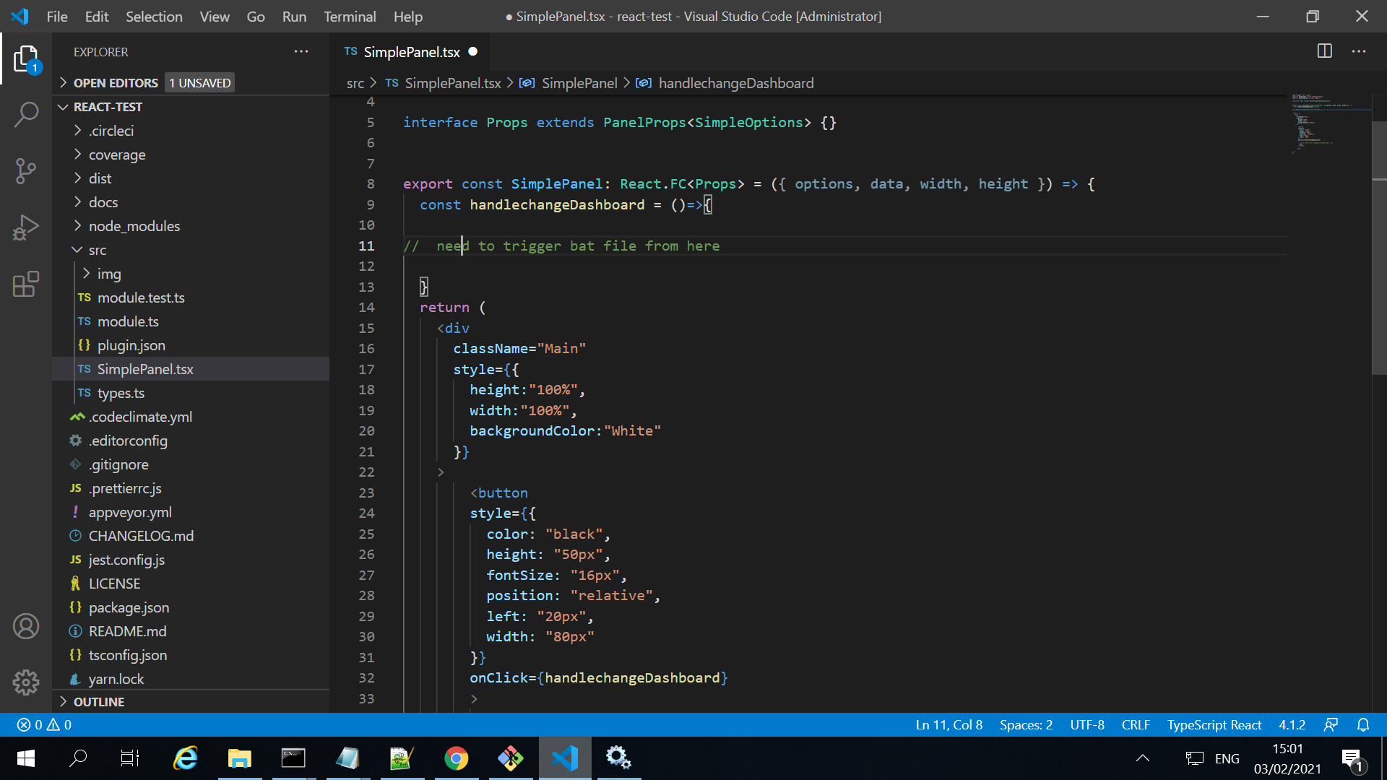Open the Source Control view

(x=26, y=171)
